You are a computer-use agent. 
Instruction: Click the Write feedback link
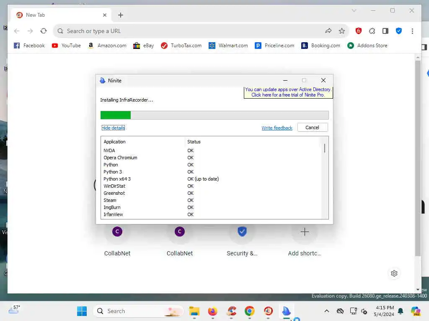(x=277, y=128)
